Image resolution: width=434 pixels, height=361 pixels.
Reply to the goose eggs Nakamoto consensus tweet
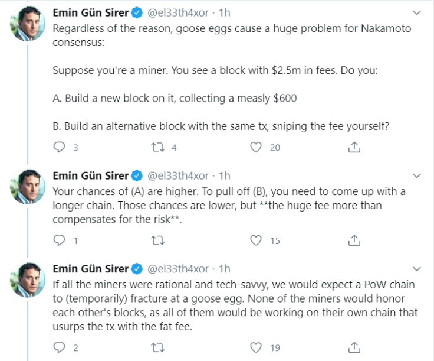[x=59, y=147]
